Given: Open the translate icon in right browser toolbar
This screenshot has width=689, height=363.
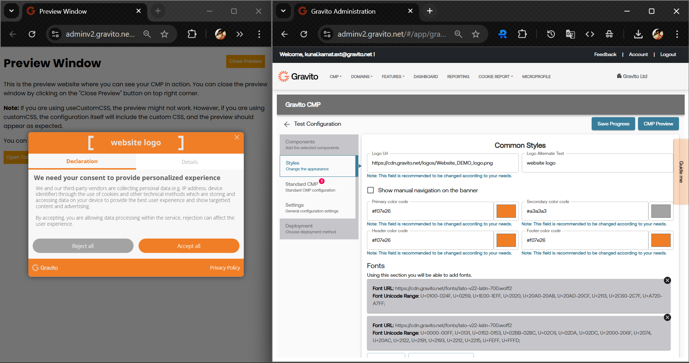Looking at the screenshot, I should point(570,34).
